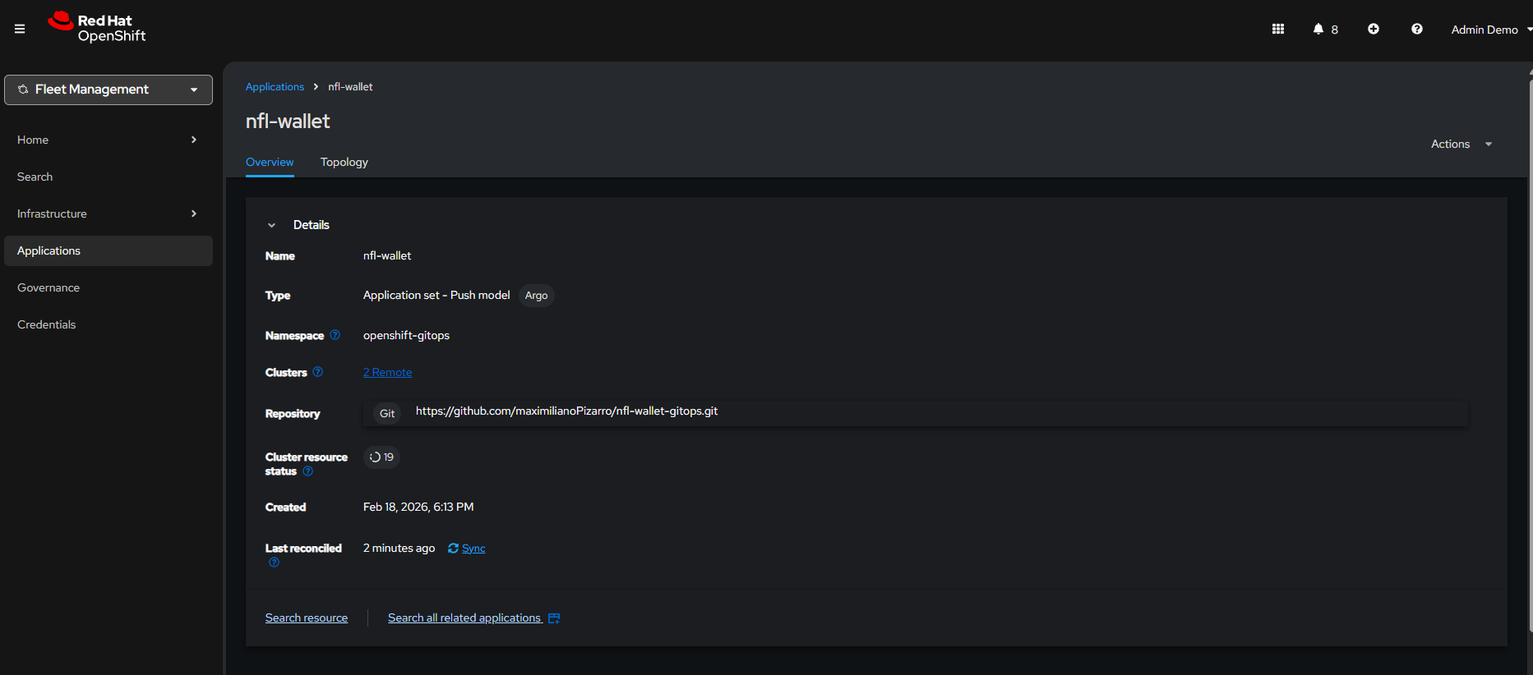Click the Clusters help icon

tap(318, 372)
